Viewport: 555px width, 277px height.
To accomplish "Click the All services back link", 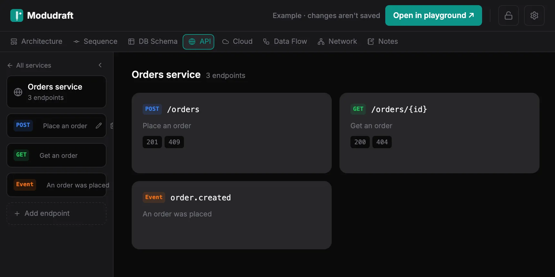I will [x=29, y=65].
